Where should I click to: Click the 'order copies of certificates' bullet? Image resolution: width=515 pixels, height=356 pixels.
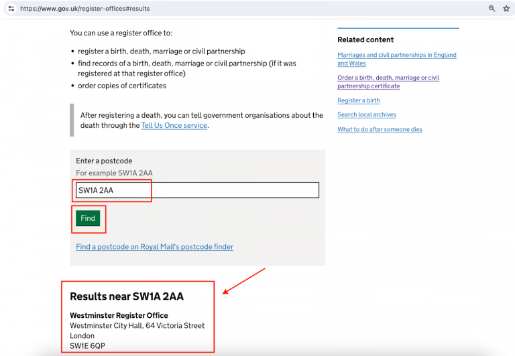click(x=121, y=86)
